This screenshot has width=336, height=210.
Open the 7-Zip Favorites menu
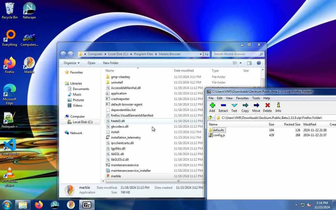point(243,98)
